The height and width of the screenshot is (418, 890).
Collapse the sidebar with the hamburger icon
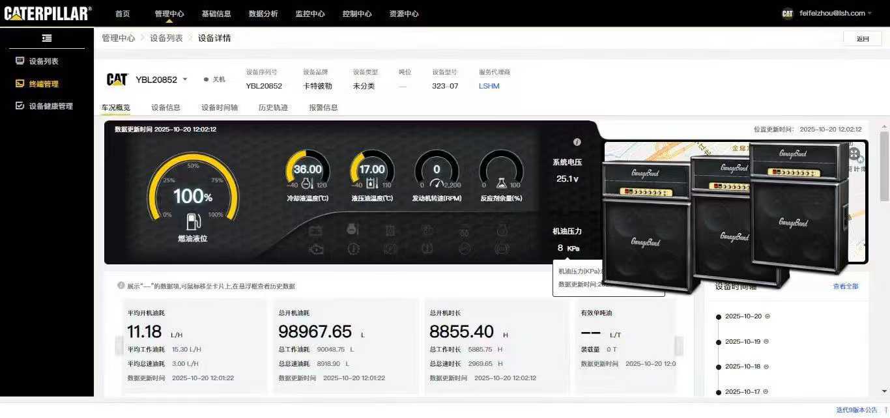[x=47, y=38]
